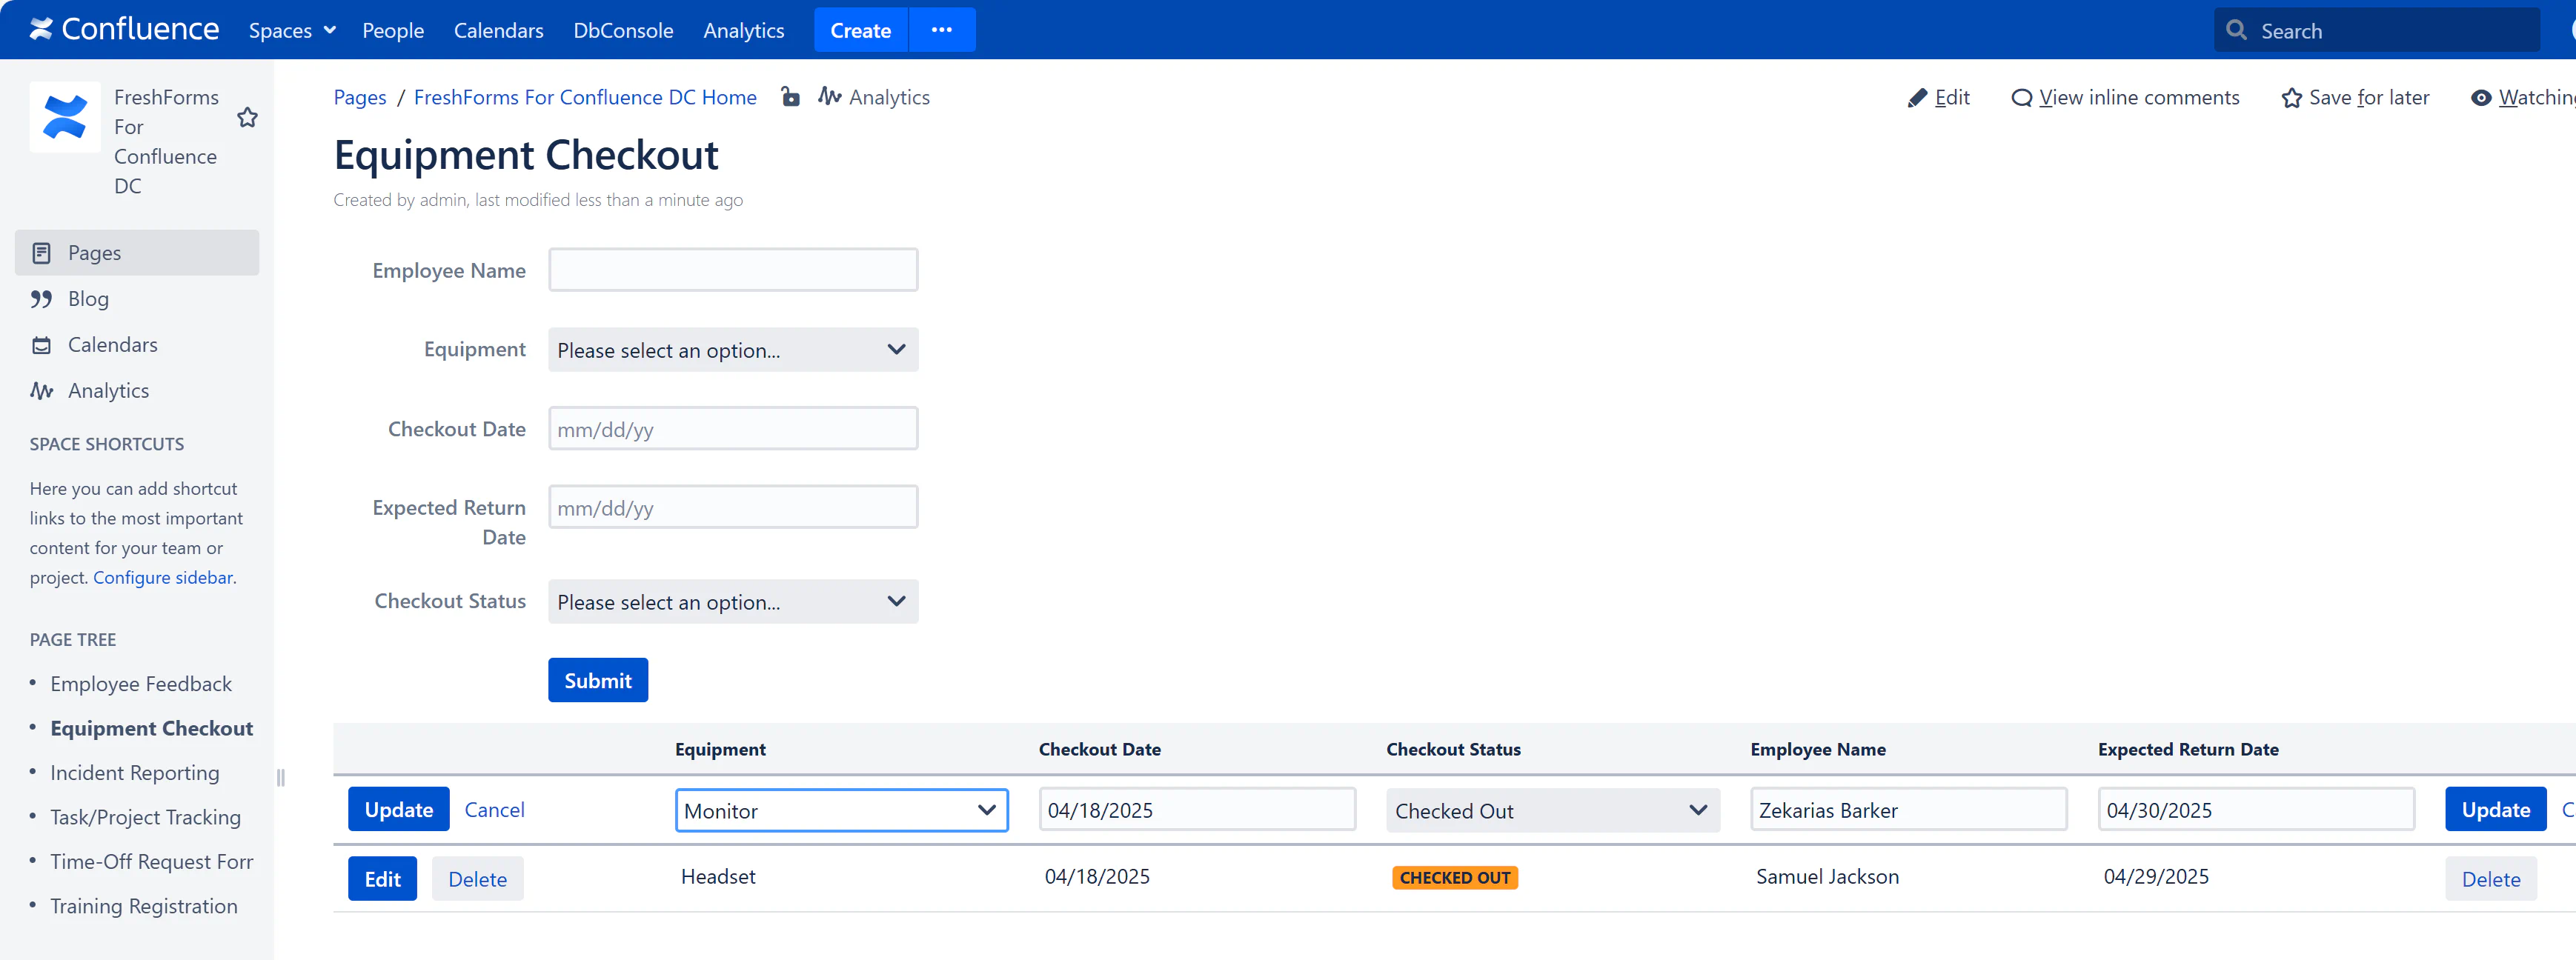Expand the Spaces dropdown menu

pyautogui.click(x=292, y=30)
